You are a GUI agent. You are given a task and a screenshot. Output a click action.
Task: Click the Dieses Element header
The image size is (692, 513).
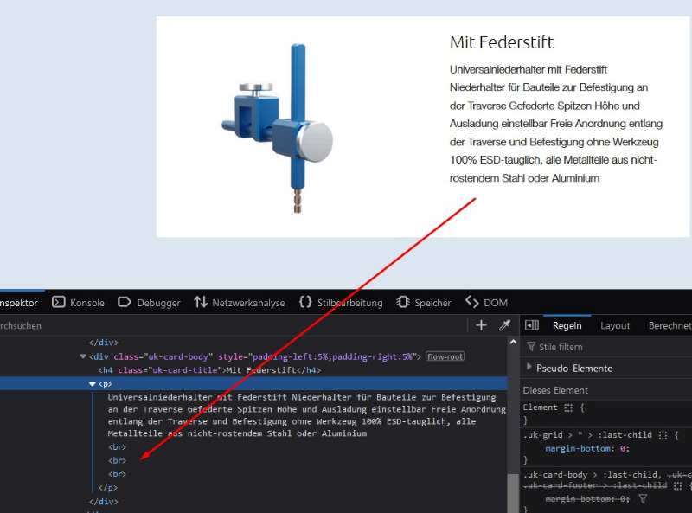[555, 390]
